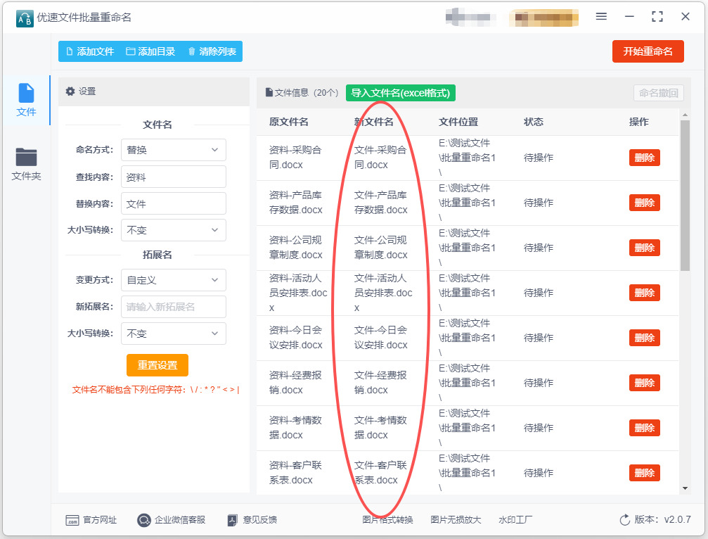Viewport: 708px width, 539px height.
Task: Click the version refresh icon near 版本
Action: (624, 520)
